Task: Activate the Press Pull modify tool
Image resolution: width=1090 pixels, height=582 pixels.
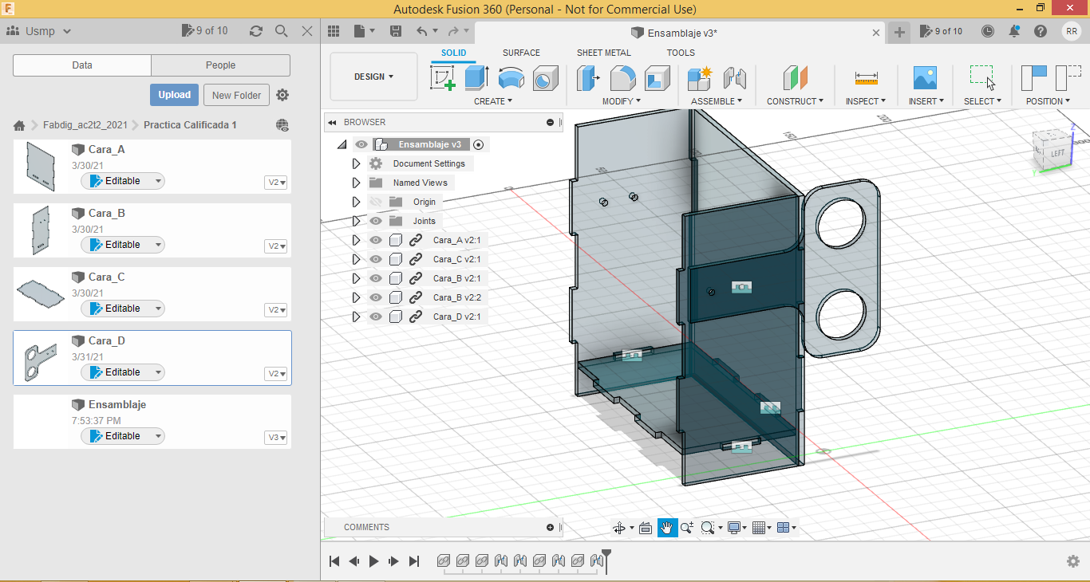Action: click(x=588, y=77)
